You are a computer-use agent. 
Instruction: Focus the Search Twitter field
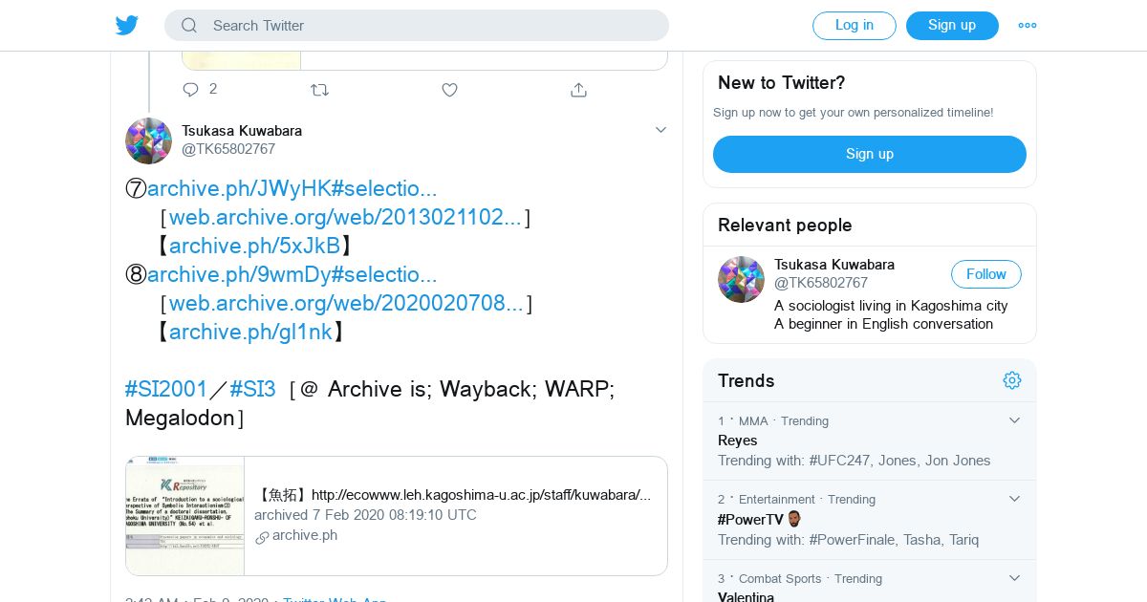point(430,26)
